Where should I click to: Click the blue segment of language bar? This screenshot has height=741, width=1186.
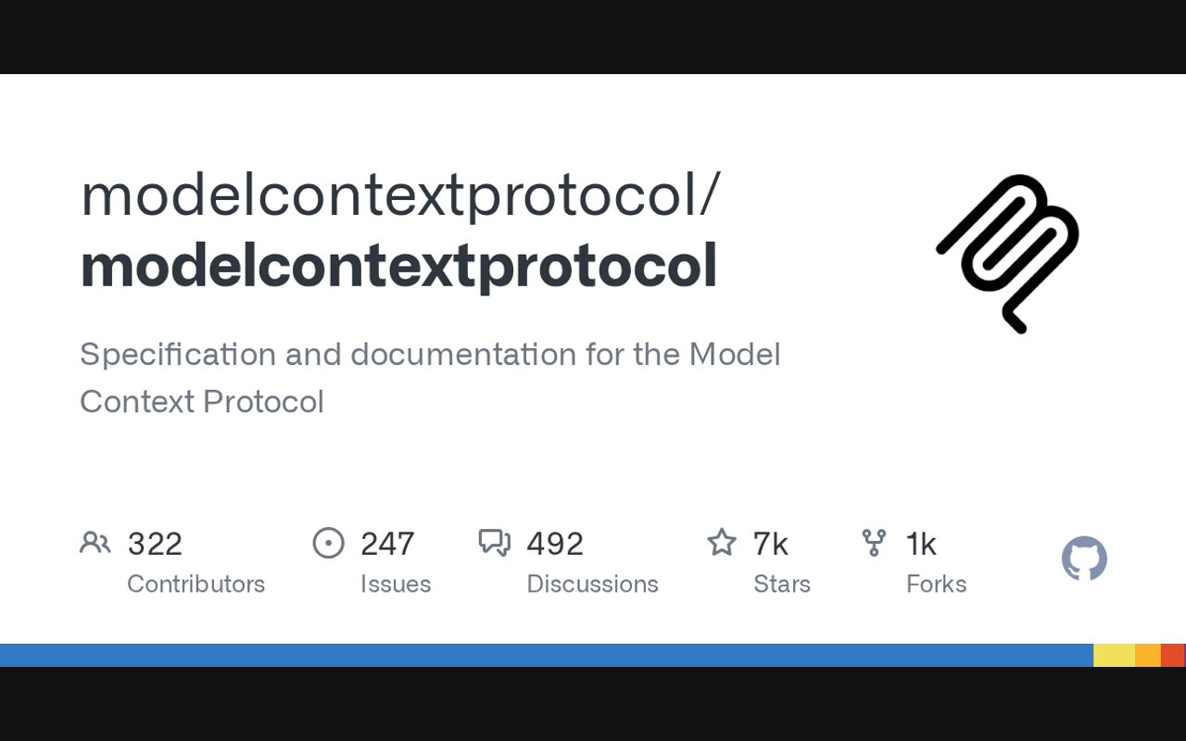click(x=547, y=655)
